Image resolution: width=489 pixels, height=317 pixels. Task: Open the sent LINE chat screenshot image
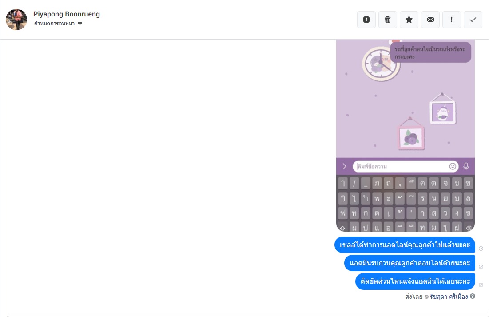point(406,135)
